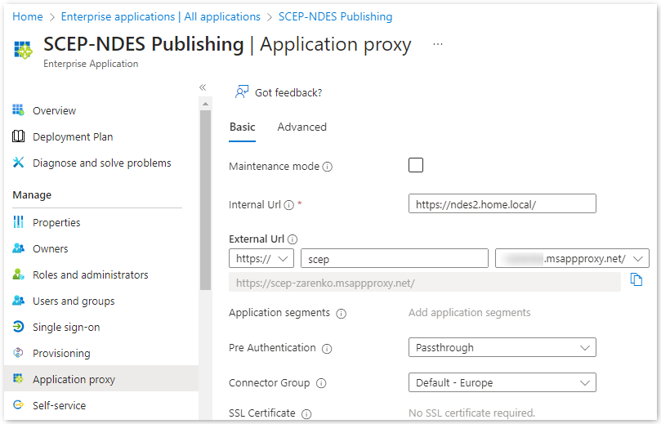
Task: Click the read-only full external URL field
Action: [425, 282]
